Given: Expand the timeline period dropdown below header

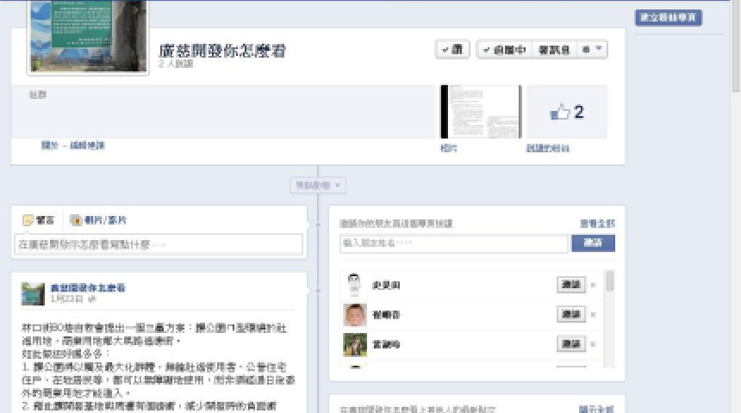Looking at the screenshot, I should coord(319,185).
